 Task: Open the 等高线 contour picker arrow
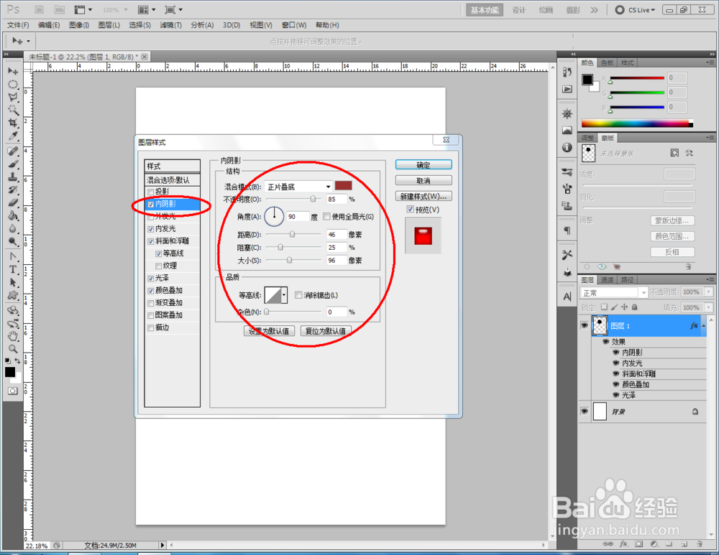[284, 295]
